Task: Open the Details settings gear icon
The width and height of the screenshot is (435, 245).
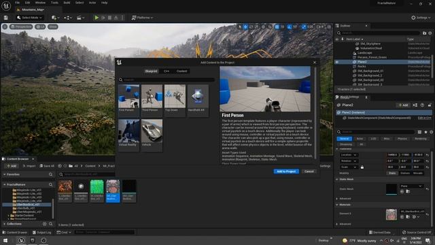Action: [x=431, y=132]
